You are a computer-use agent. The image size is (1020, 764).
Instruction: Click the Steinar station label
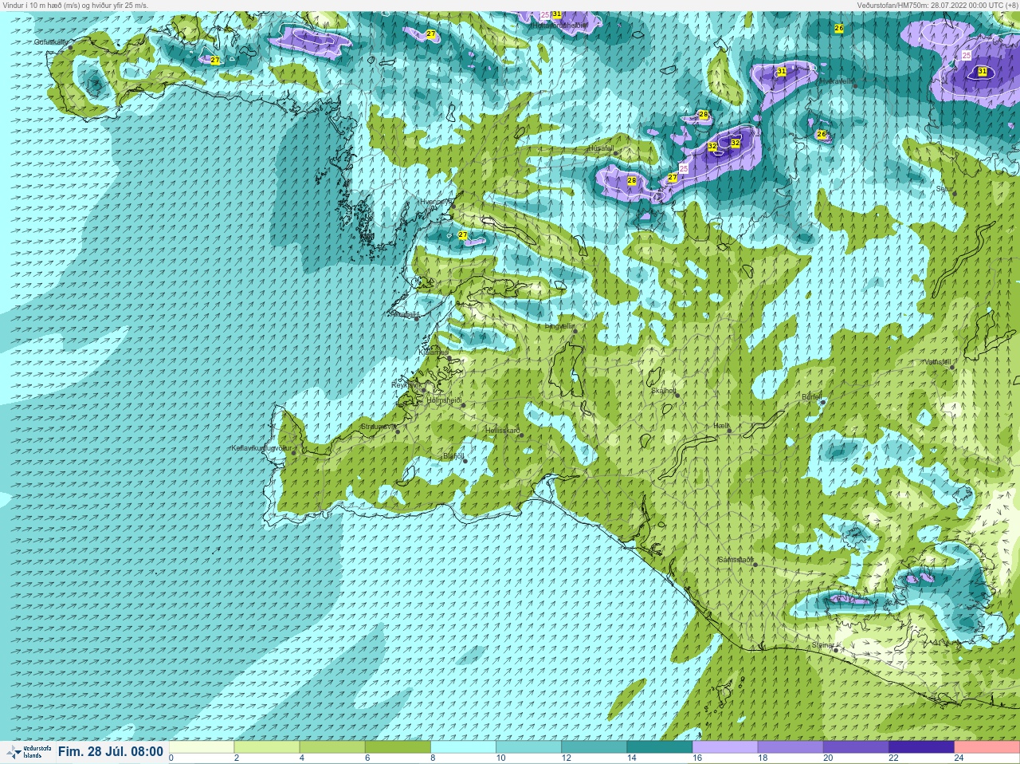tap(822, 645)
